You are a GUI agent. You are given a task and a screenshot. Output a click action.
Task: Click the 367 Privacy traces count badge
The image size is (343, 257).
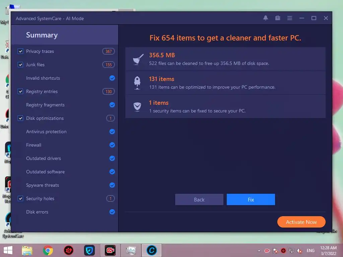(109, 51)
